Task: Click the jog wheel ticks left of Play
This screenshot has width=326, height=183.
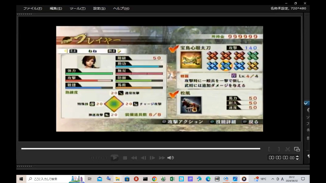Action: click(x=98, y=158)
